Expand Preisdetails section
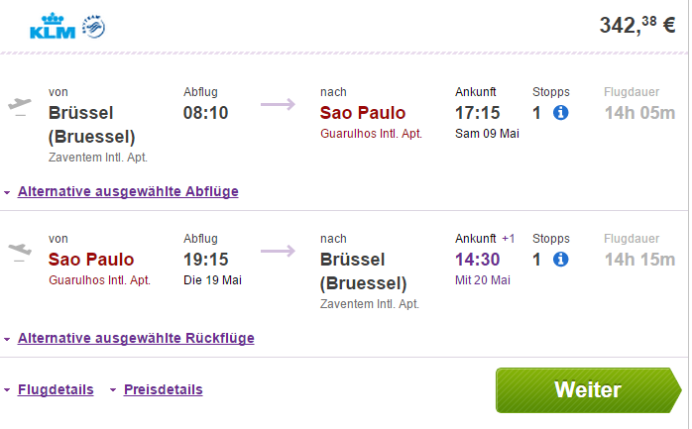Image resolution: width=692 pixels, height=429 pixels. 164,389
